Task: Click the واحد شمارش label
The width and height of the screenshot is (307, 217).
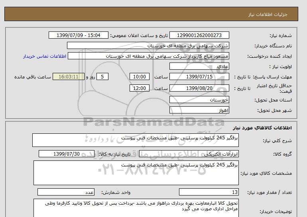Action: (116, 192)
